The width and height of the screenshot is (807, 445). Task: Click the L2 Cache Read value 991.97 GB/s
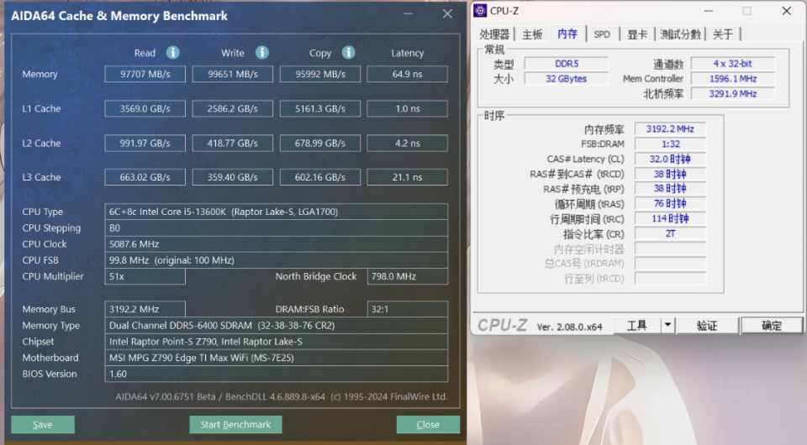click(145, 143)
